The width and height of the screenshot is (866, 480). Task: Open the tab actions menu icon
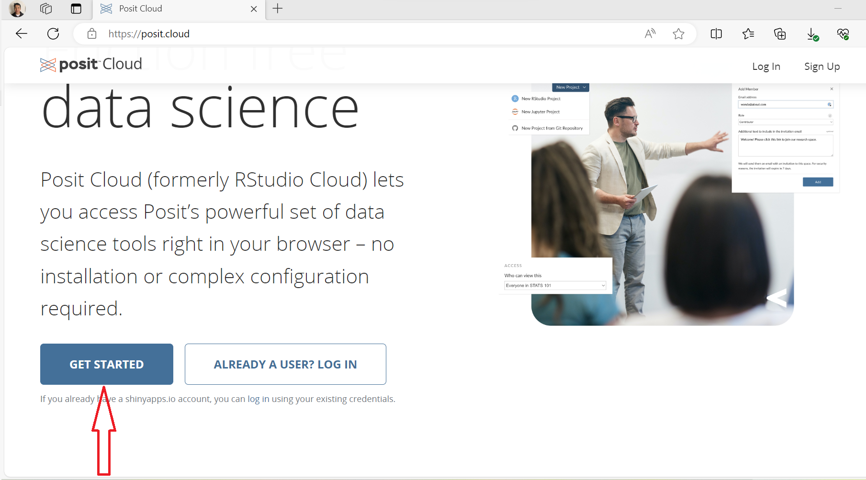[76, 9]
